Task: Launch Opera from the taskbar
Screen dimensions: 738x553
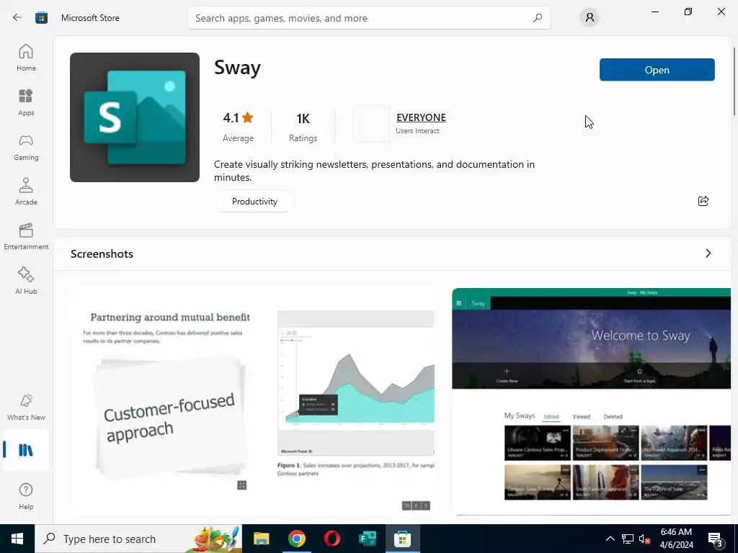Action: point(332,539)
